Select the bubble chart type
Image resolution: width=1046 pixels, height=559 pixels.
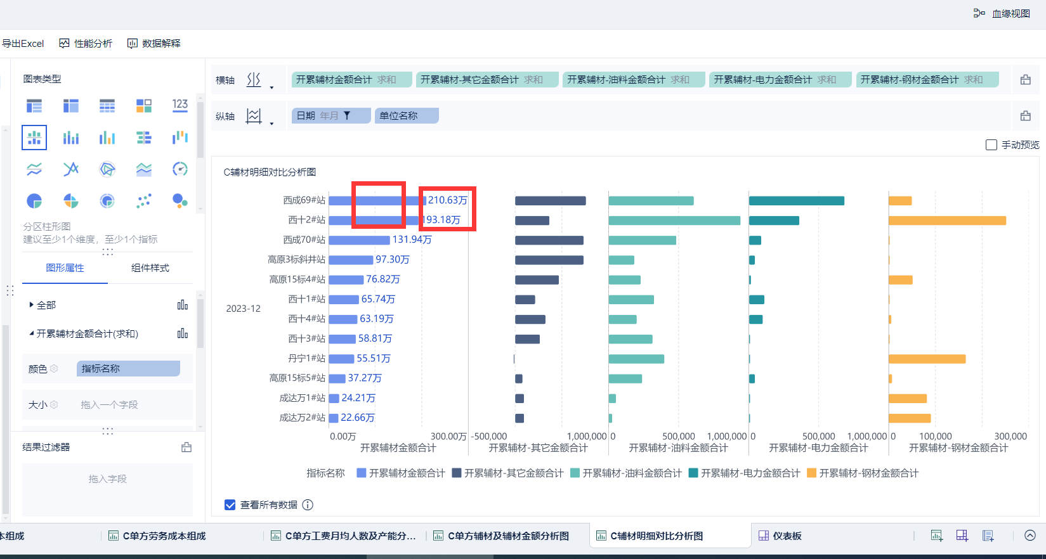(x=180, y=201)
